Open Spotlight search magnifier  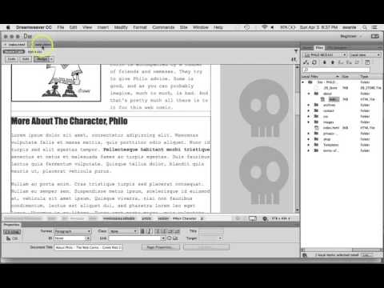point(365,27)
